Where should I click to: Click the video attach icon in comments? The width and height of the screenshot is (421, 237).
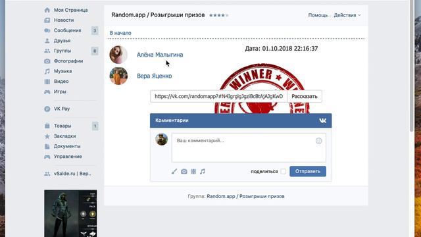(193, 171)
